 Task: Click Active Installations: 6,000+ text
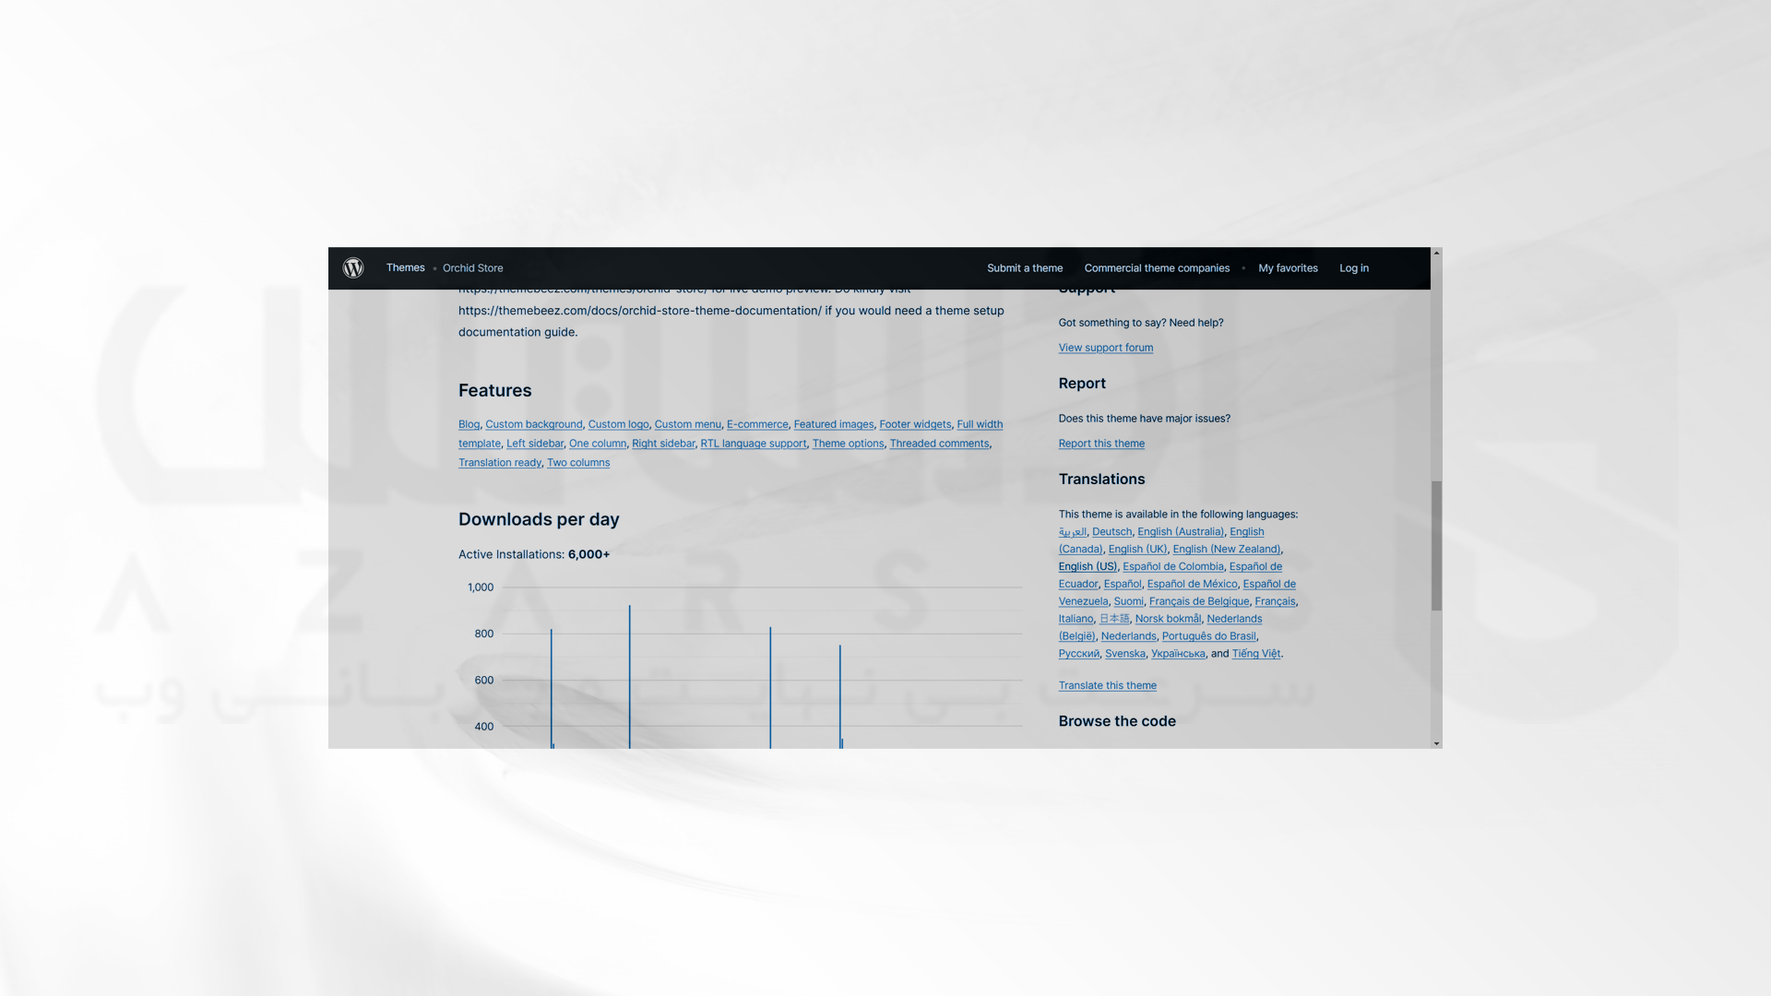click(533, 555)
